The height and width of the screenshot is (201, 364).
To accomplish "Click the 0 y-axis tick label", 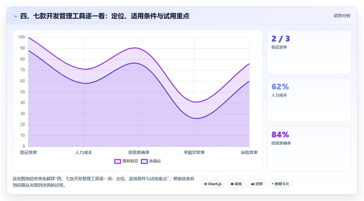I will [24, 146].
